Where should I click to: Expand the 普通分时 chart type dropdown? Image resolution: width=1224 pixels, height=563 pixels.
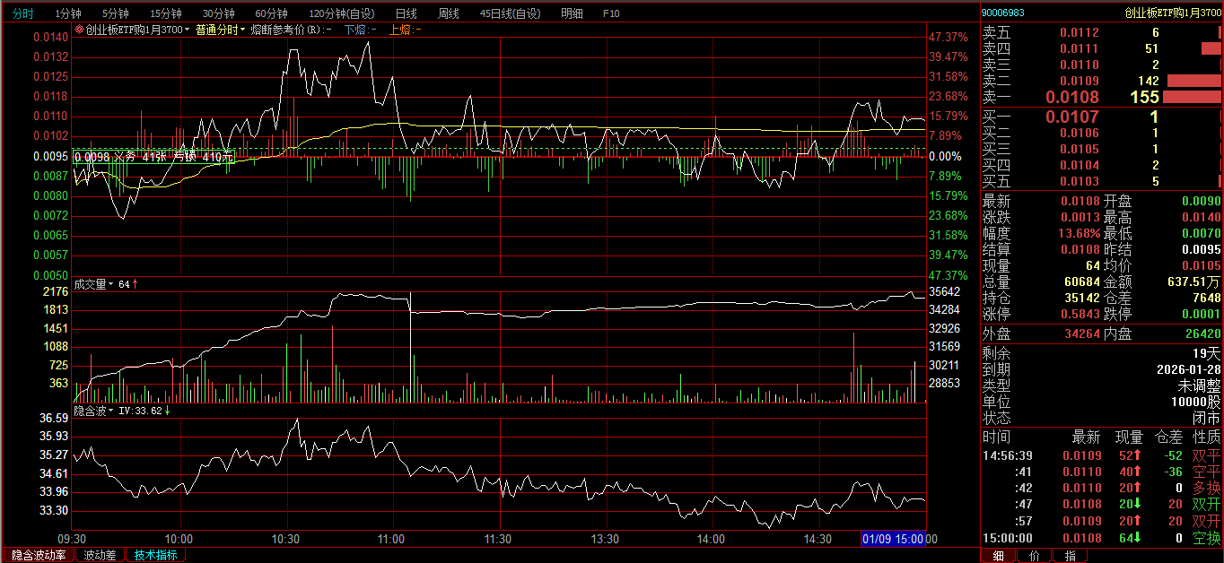pos(220,30)
